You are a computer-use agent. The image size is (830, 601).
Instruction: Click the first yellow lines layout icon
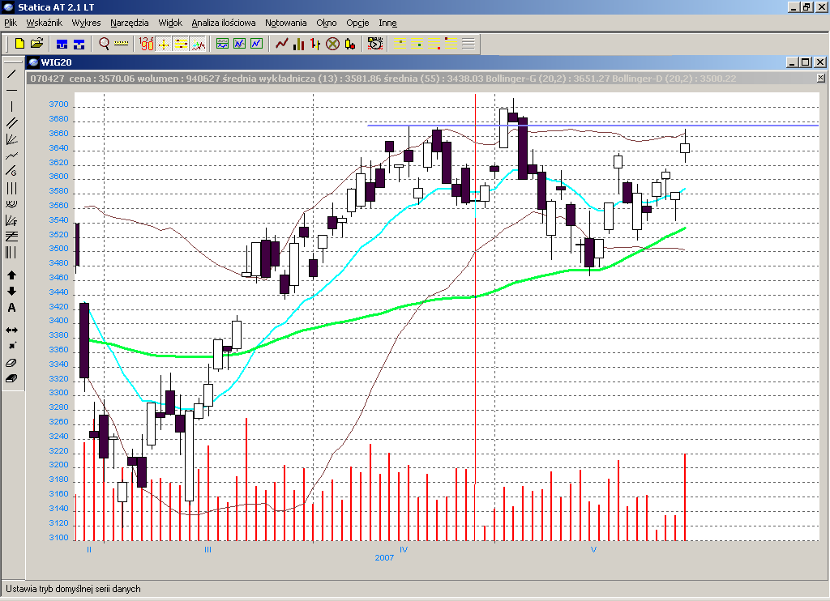[x=400, y=44]
